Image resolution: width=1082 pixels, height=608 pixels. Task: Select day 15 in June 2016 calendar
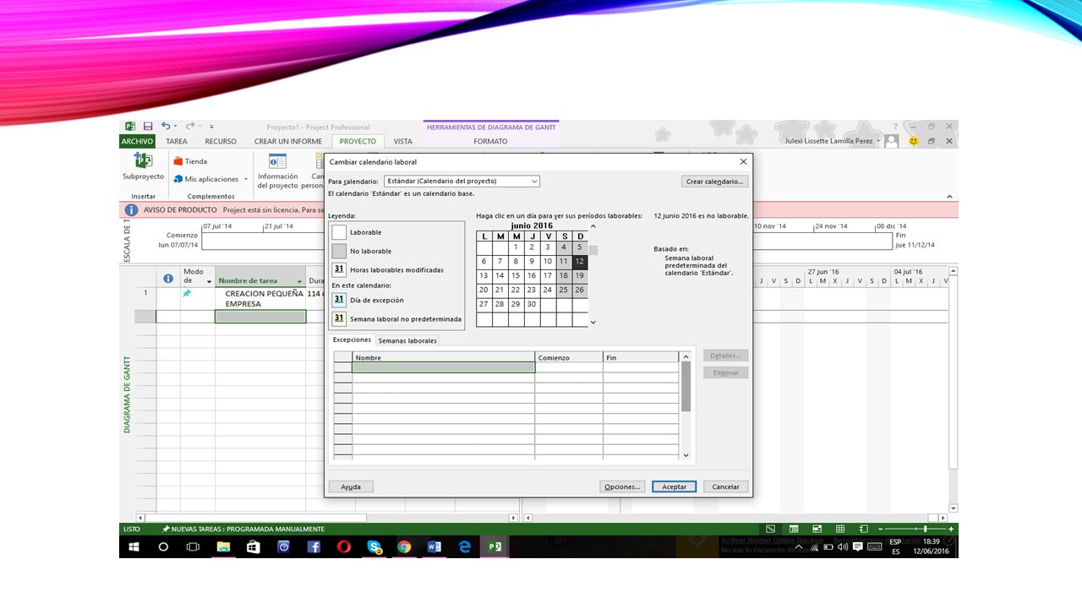(x=516, y=275)
